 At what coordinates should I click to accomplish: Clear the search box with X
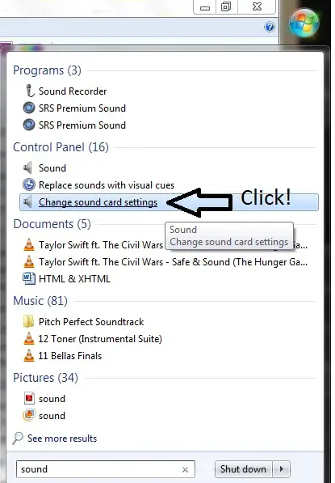point(185,469)
